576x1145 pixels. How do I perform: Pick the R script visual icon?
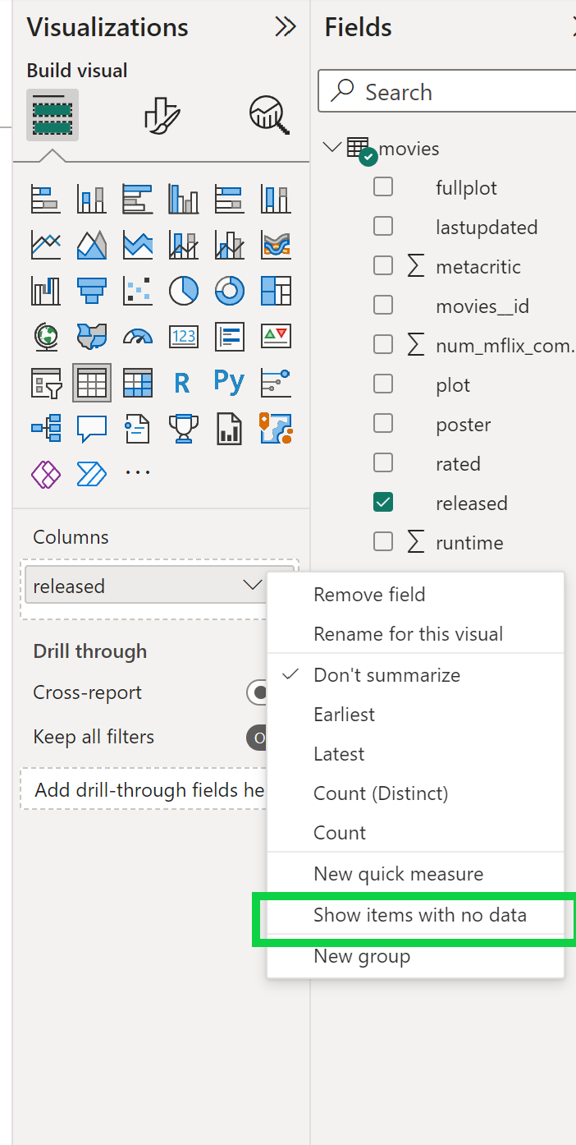coord(183,382)
